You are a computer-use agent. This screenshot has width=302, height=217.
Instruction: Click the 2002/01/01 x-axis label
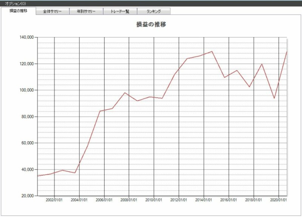[x=54, y=200]
